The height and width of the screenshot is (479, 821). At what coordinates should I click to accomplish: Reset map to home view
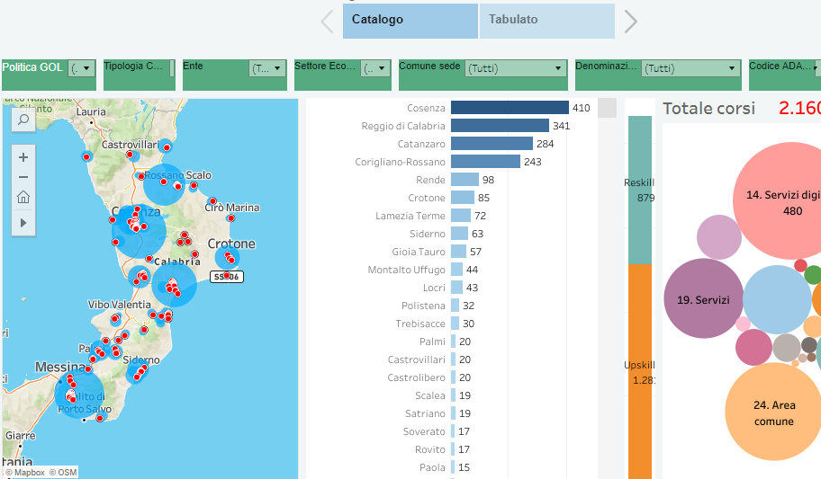coord(23,197)
